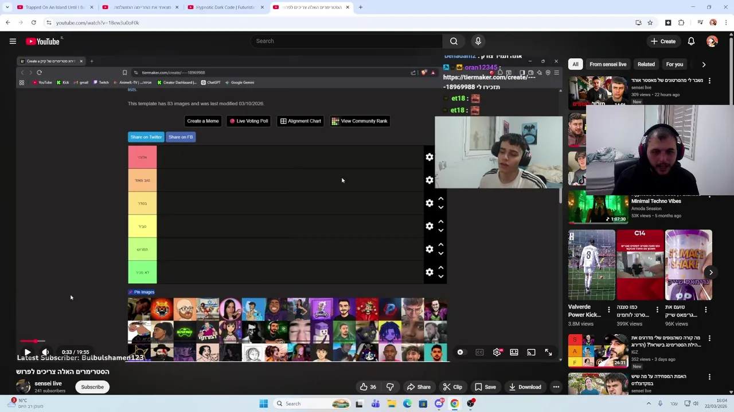Go back in the browser

8,23
